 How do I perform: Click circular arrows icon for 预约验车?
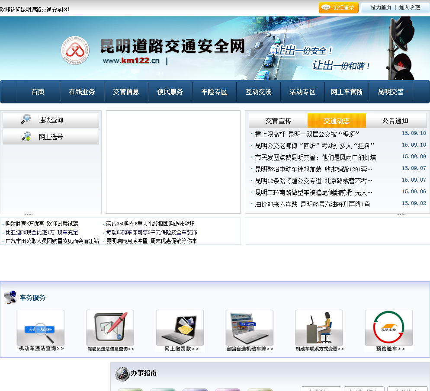tap(389, 327)
